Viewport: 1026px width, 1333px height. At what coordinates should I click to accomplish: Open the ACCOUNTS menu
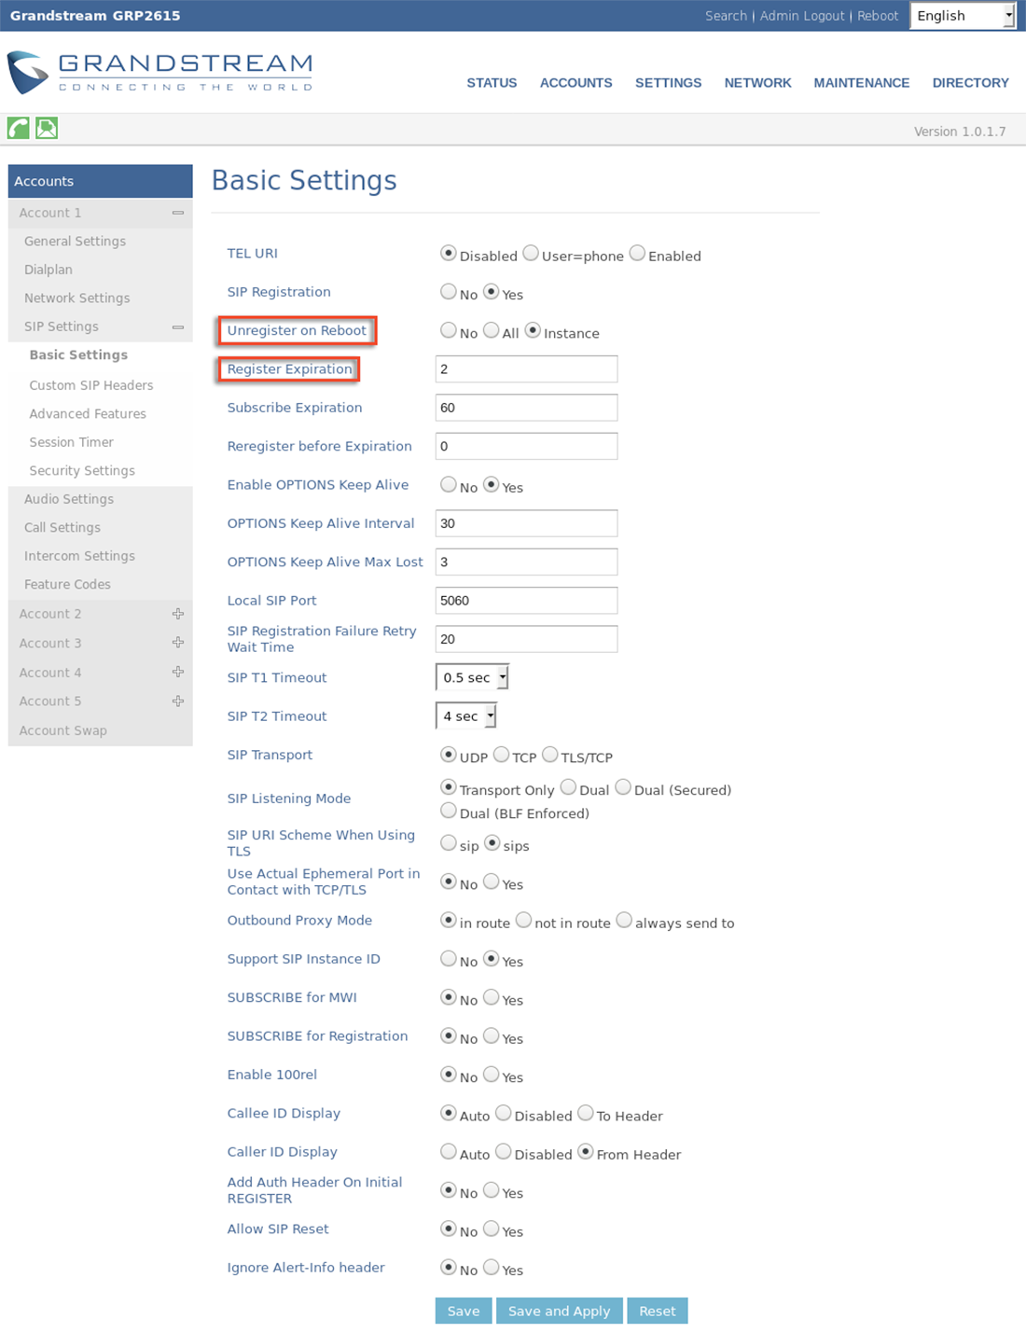[576, 83]
